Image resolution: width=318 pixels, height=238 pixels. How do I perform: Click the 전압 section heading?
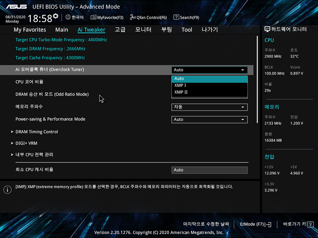tap(269, 157)
